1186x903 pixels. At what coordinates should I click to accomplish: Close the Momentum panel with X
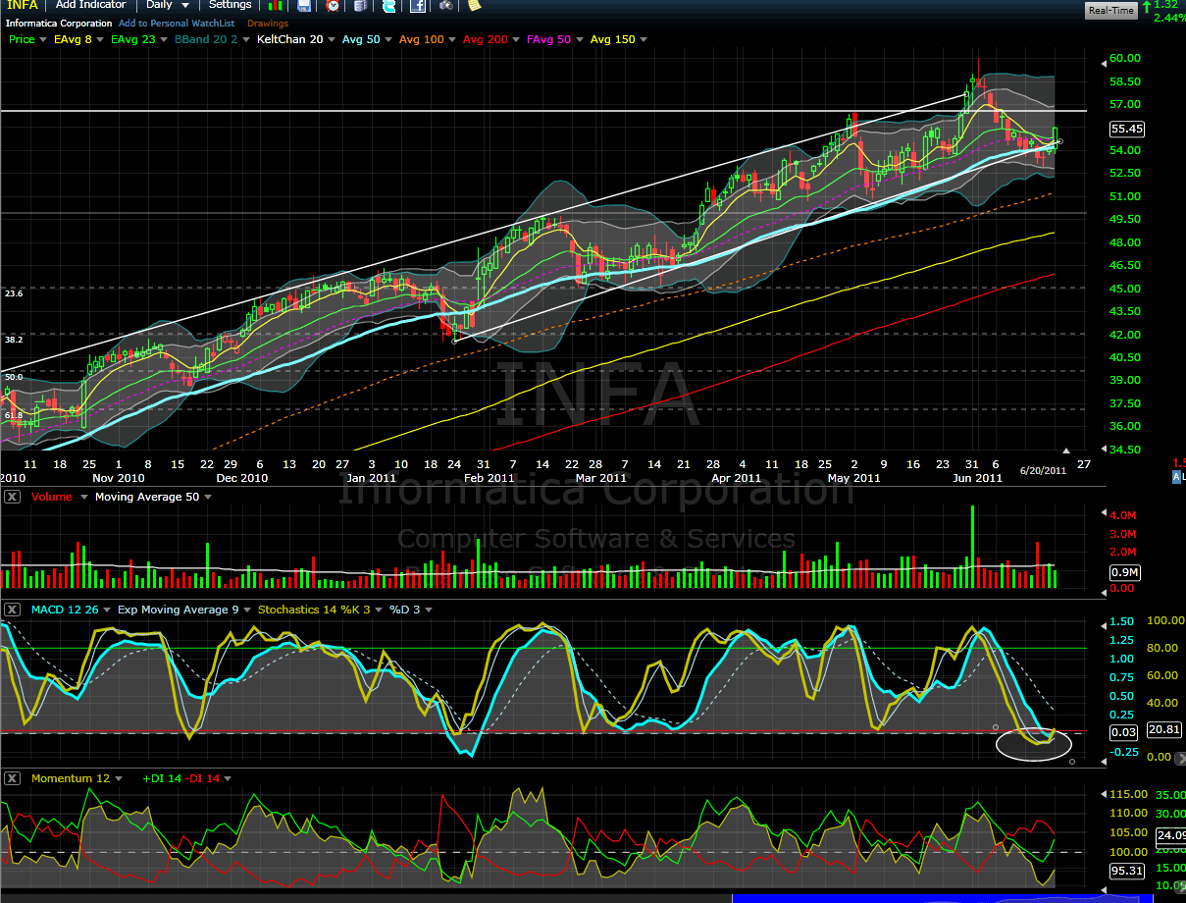12,778
